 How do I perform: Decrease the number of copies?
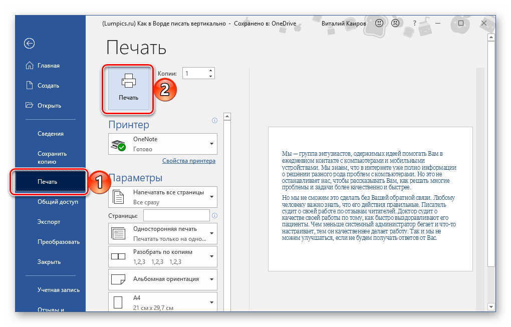[x=211, y=76]
